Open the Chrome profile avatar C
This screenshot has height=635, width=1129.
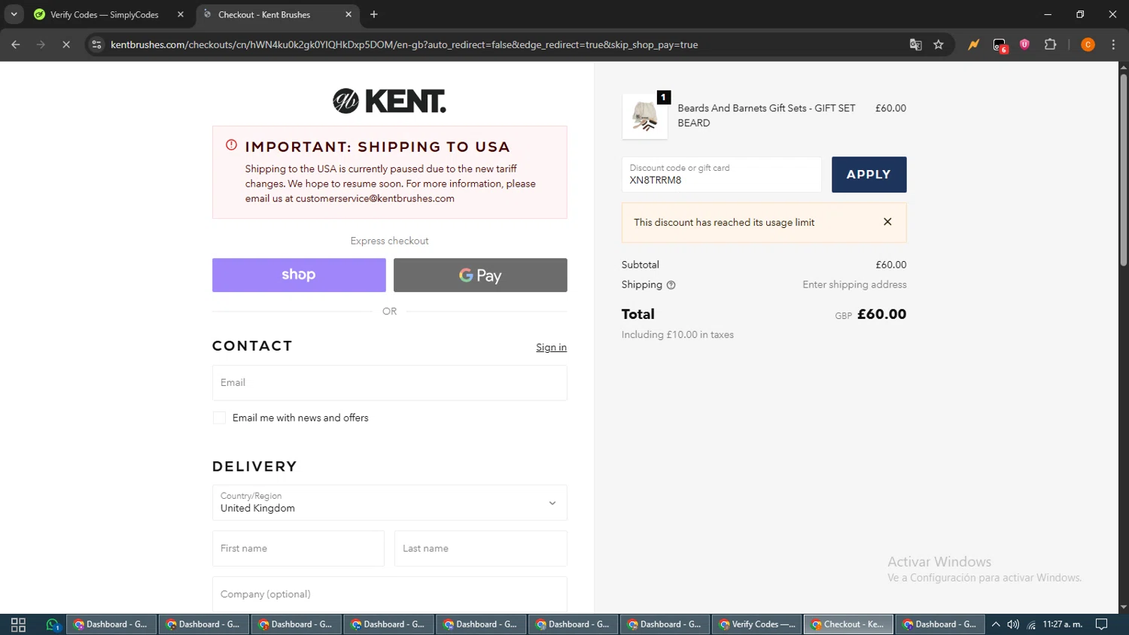pos(1088,44)
